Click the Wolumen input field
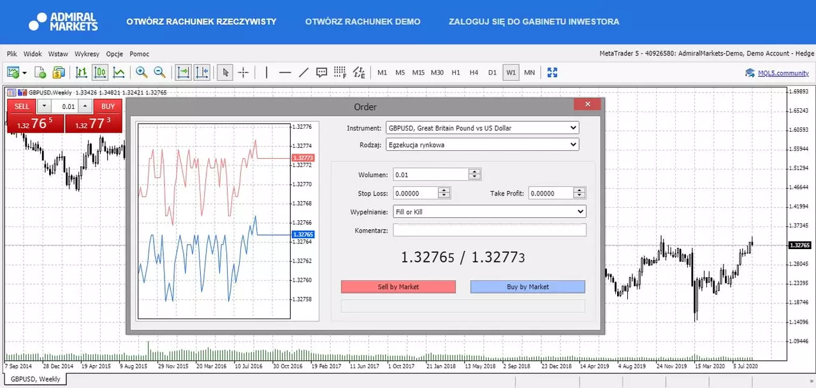Screen dimensions: 816x388 click(431, 175)
